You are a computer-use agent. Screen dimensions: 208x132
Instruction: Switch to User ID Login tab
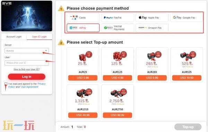[39, 37]
